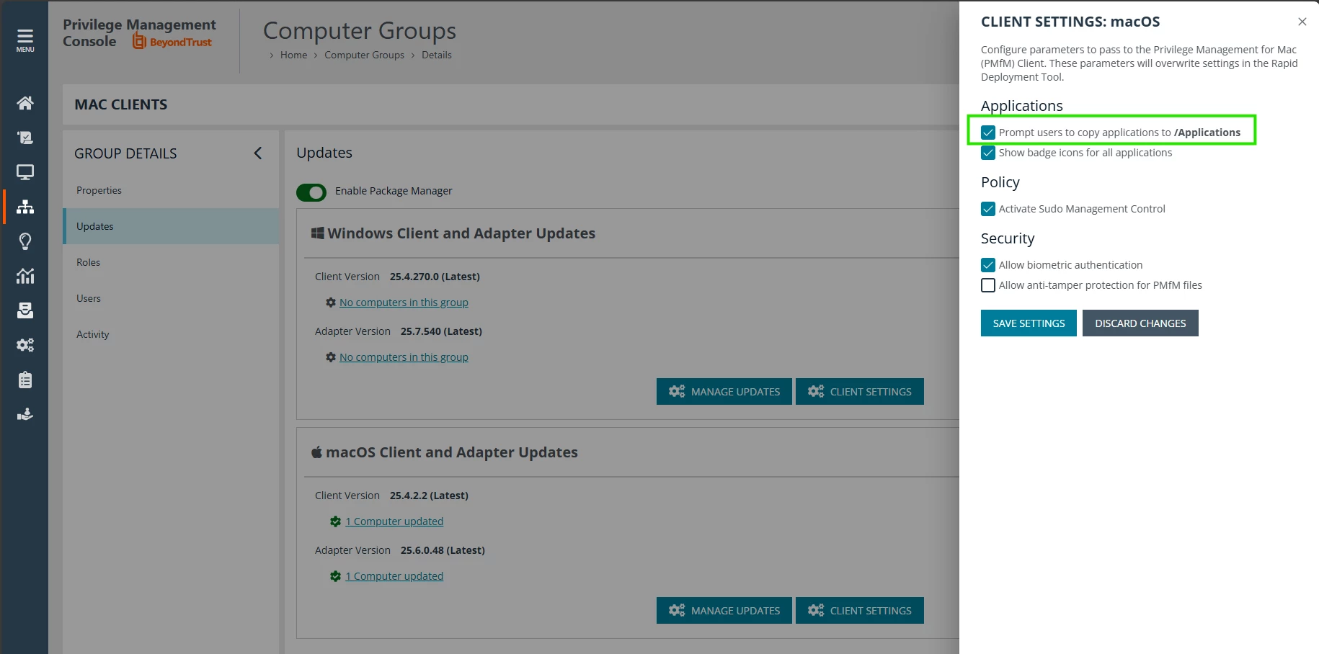Go to Home breadcrumb
The width and height of the screenshot is (1319, 654).
coord(293,55)
